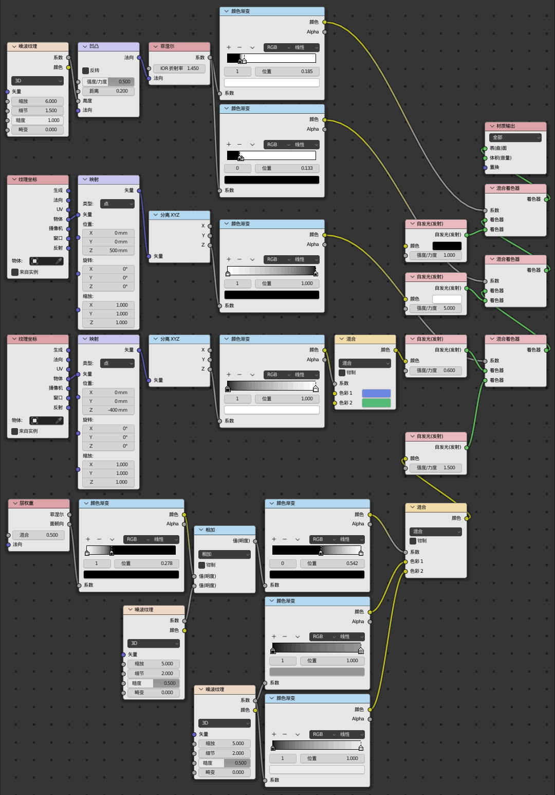Click the IOR 折射率 1.450 field
Viewport: 555px width, 795px height.
pyautogui.click(x=179, y=68)
